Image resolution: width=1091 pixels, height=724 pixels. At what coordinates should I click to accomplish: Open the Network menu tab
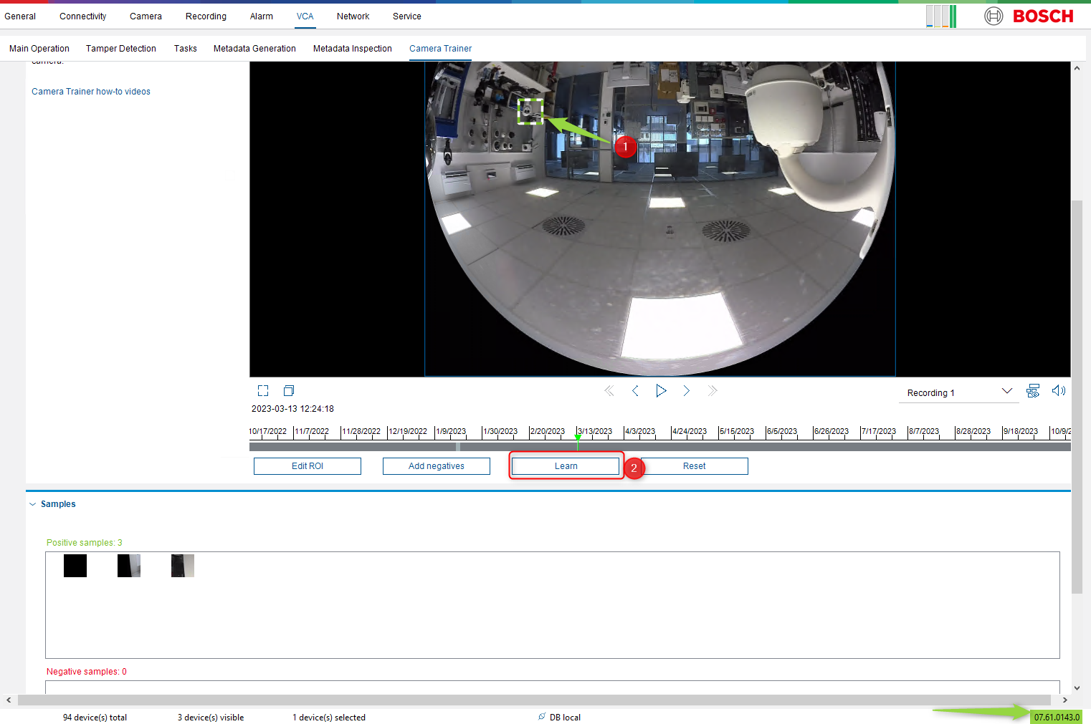(353, 16)
